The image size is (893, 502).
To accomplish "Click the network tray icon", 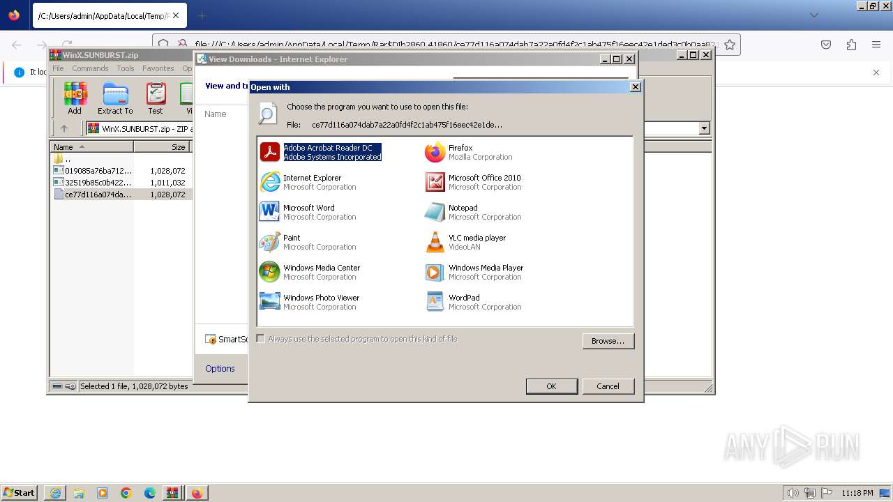I will pyautogui.click(x=810, y=493).
